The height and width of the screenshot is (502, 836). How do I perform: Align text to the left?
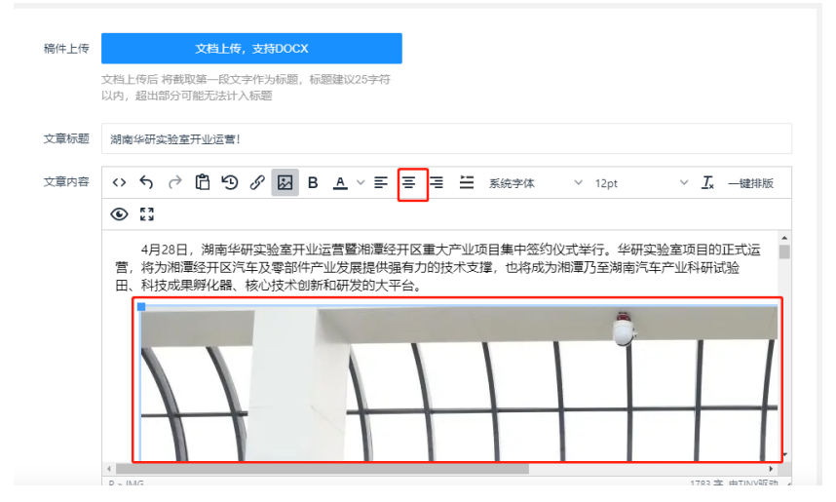point(381,183)
